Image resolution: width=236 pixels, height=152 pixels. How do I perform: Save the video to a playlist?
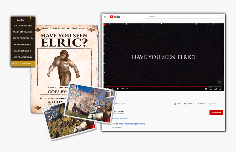(213, 104)
